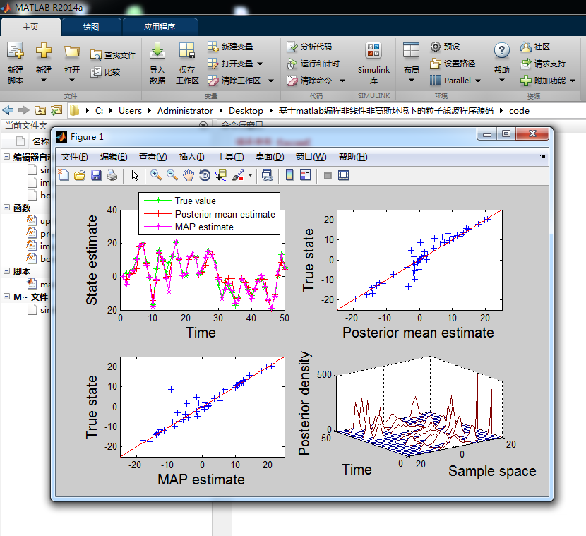Click the Administrator segment in the address path
This screenshot has height=536, width=586.
point(185,111)
